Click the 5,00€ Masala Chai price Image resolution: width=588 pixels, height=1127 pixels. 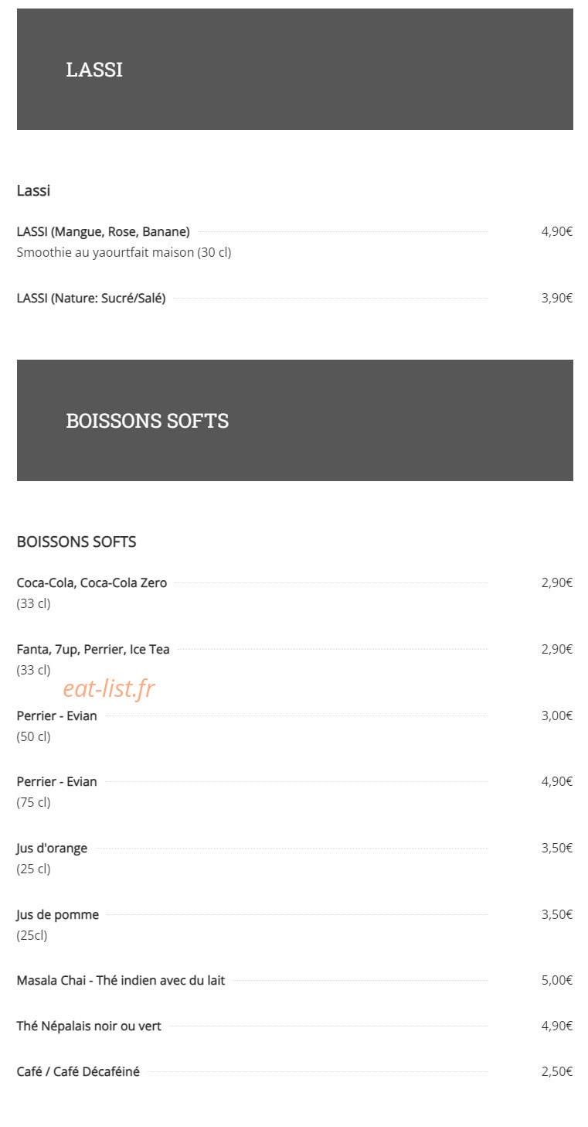[556, 980]
